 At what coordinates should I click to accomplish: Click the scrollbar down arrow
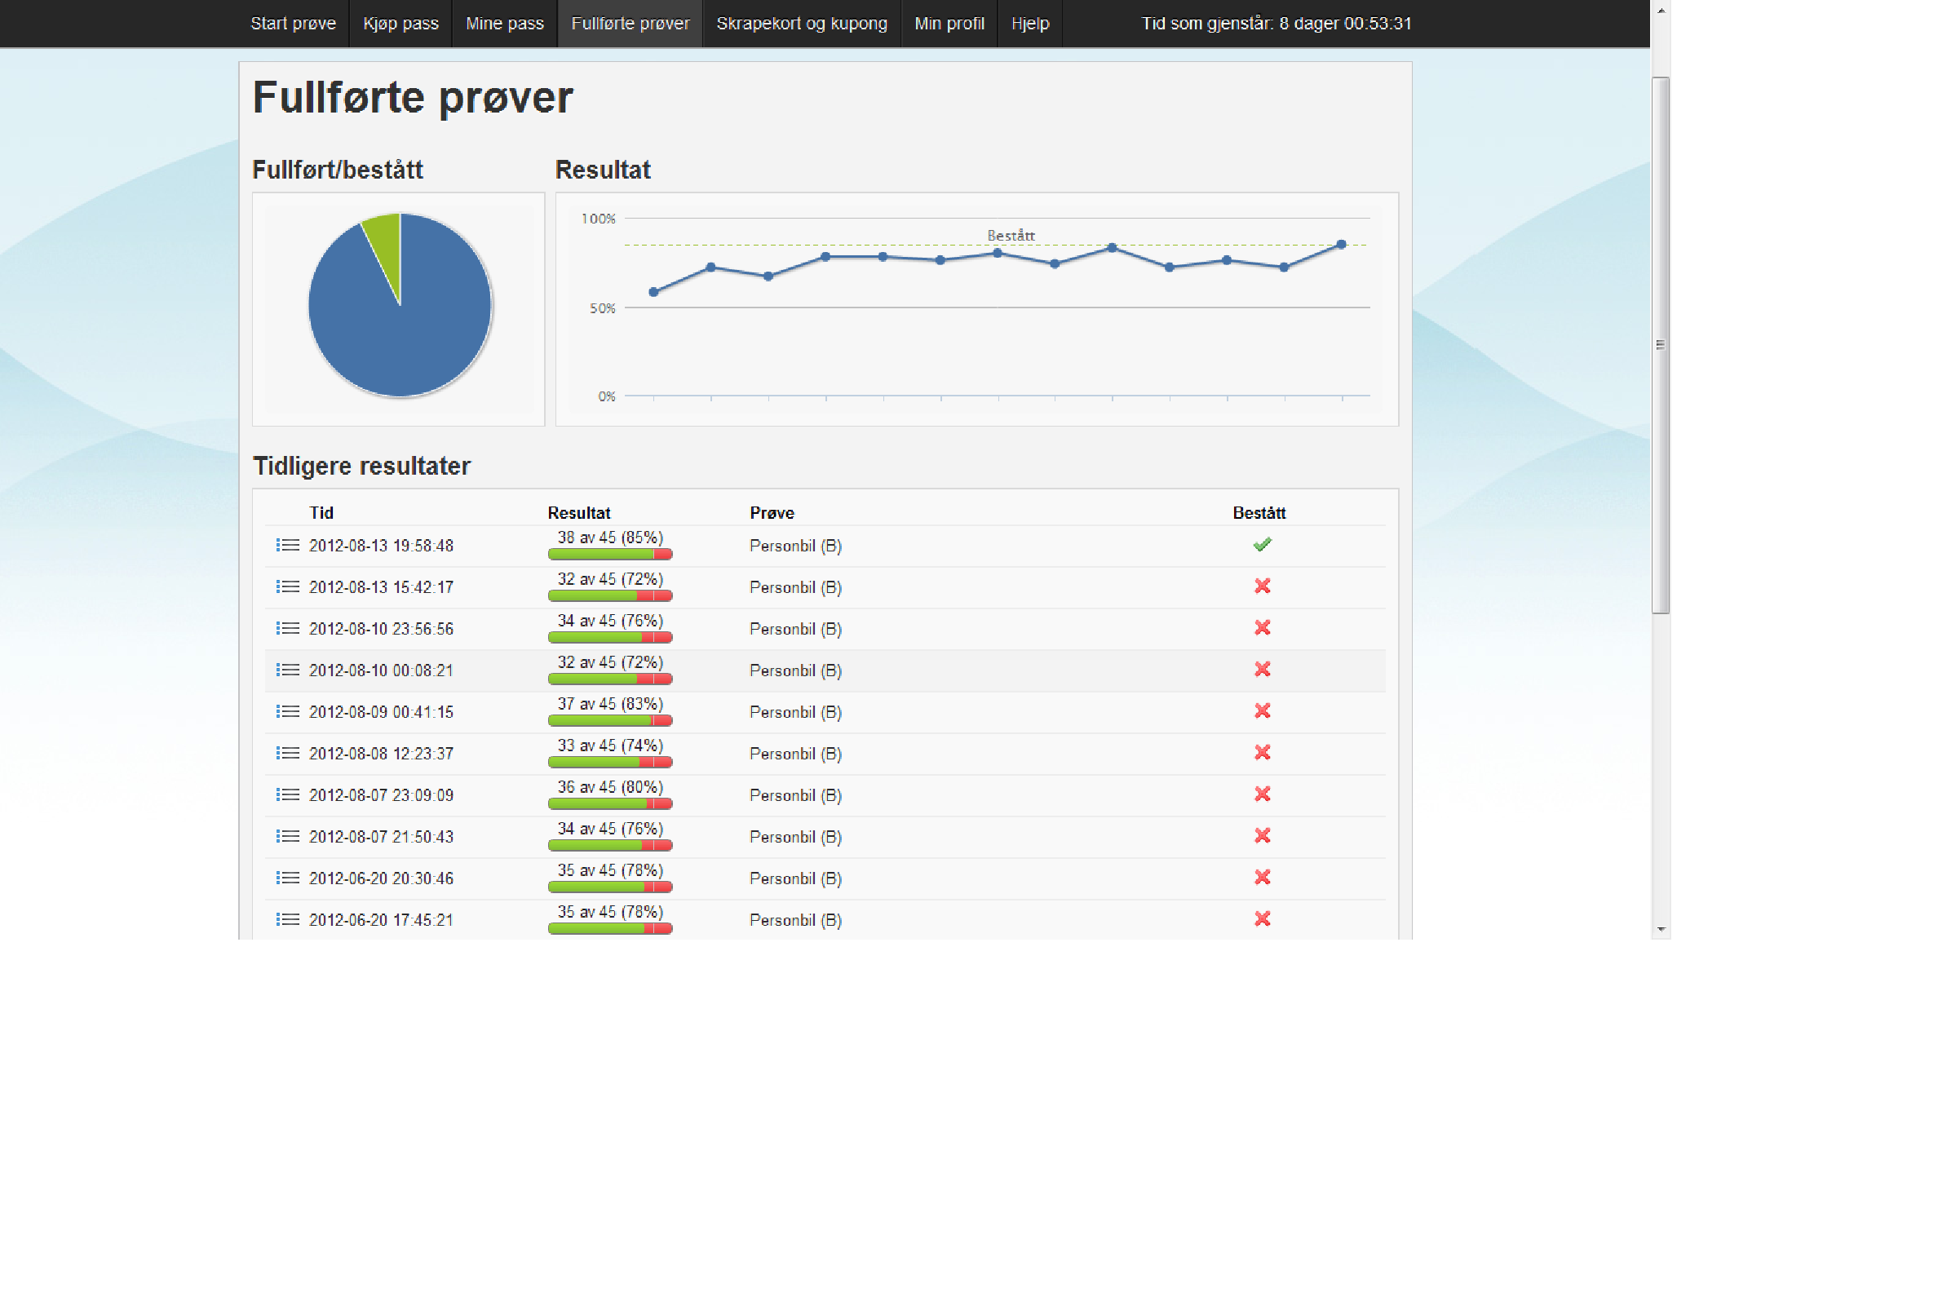coord(1661,930)
